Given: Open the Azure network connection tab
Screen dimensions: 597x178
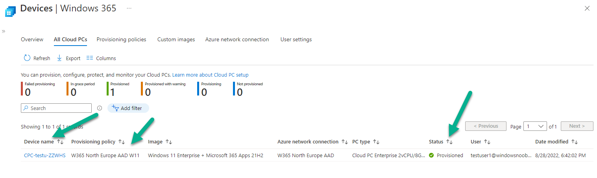Looking at the screenshot, I should [x=237, y=39].
